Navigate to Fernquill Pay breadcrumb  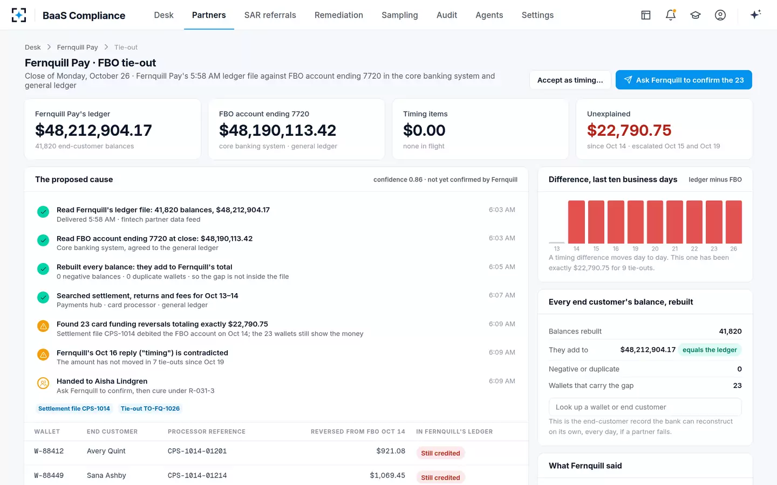coord(78,47)
